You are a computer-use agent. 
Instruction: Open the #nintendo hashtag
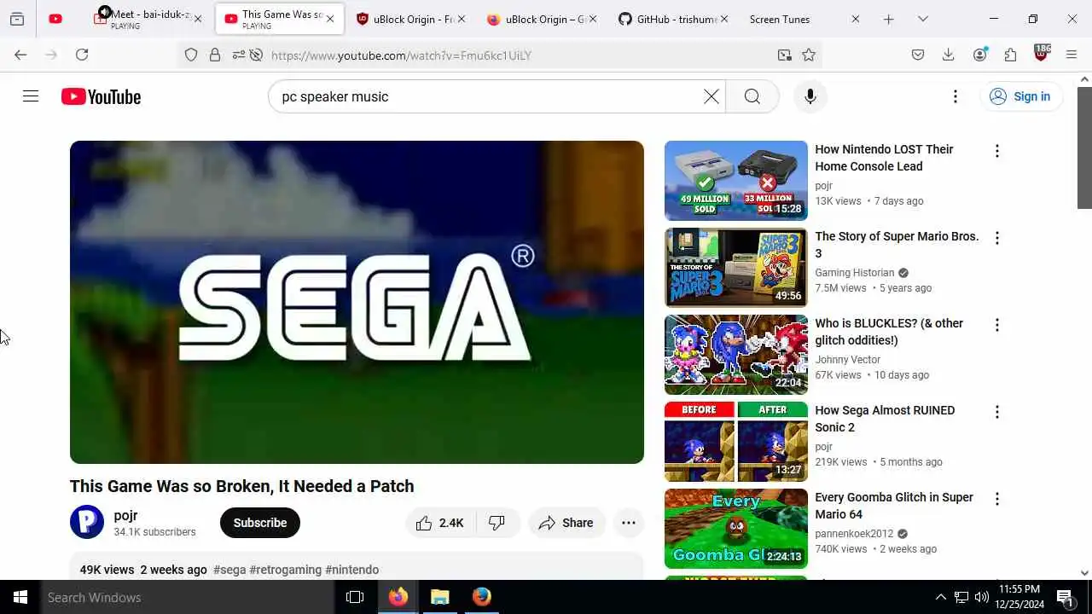[x=352, y=570]
